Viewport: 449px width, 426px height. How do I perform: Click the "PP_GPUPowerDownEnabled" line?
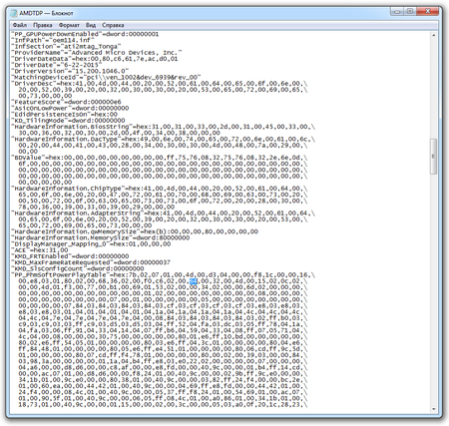coord(85,34)
